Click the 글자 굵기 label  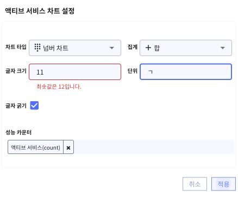[x=16, y=106]
